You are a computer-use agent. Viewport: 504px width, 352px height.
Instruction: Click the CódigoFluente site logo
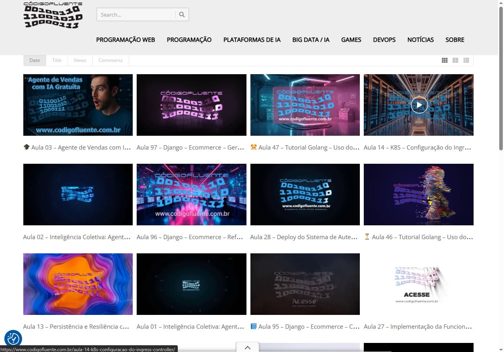[53, 15]
